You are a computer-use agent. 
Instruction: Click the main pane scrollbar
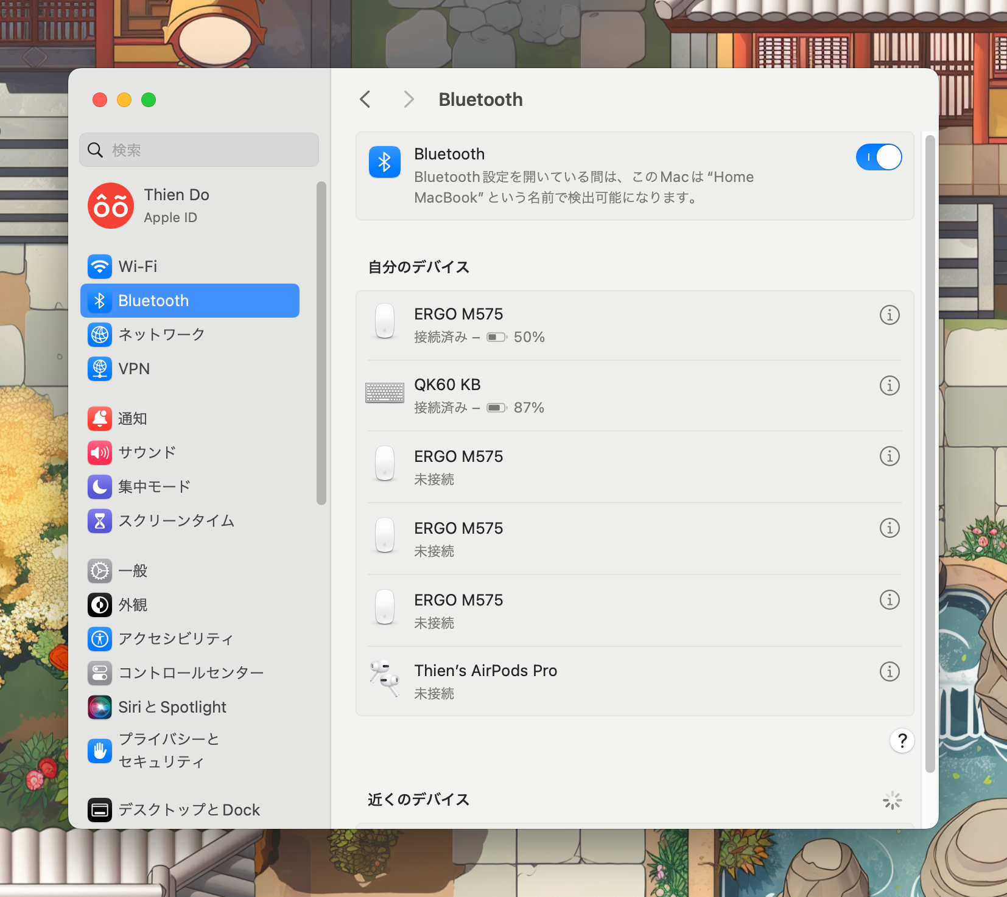930,453
